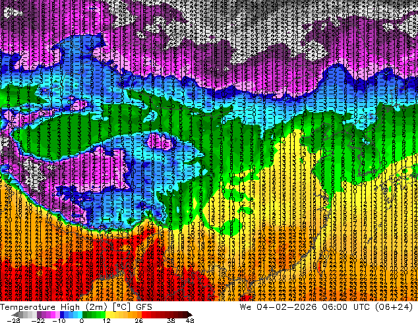
Task: Click the '38' legend label
Action: (x=171, y=320)
